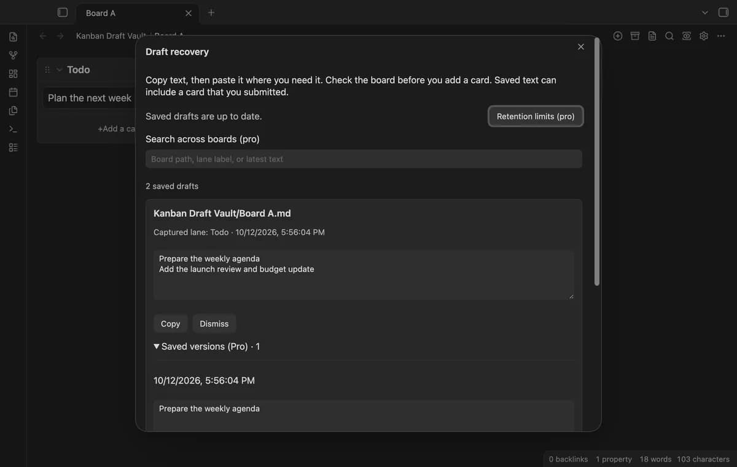
Task: Open the command palette terminal icon
Action: click(13, 129)
